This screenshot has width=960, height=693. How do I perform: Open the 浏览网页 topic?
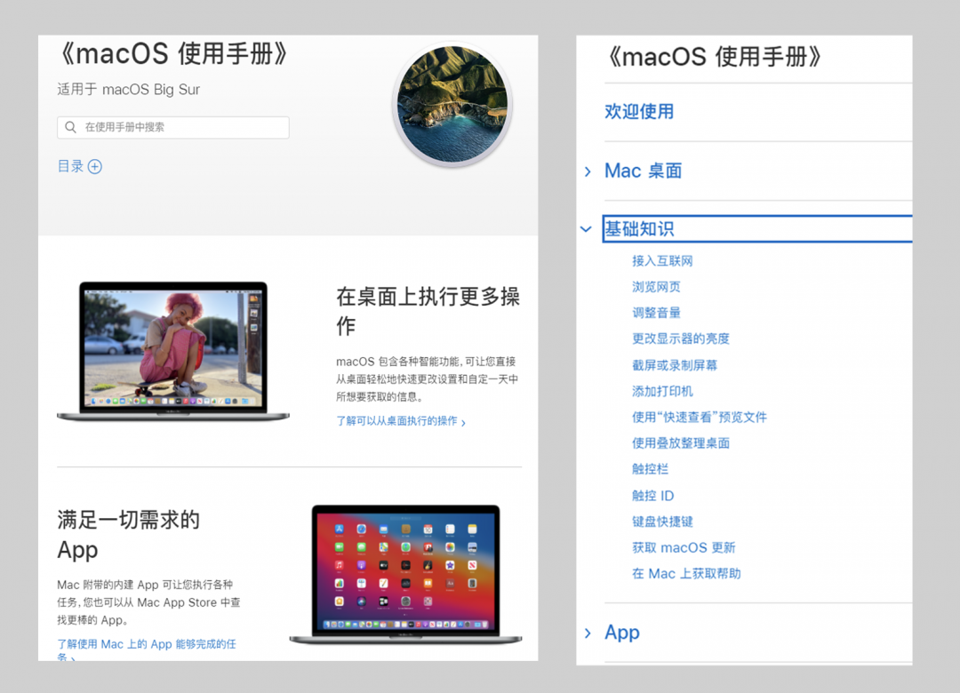(656, 286)
